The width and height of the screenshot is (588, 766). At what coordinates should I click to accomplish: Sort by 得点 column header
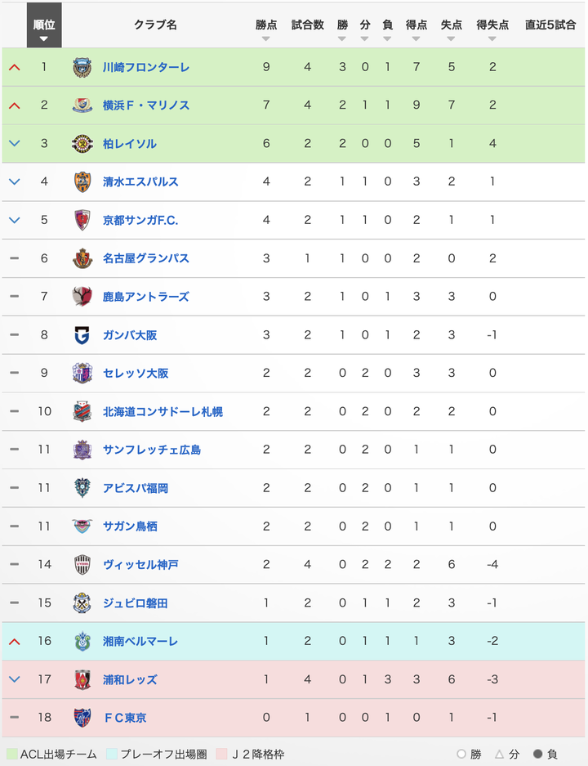(x=416, y=25)
